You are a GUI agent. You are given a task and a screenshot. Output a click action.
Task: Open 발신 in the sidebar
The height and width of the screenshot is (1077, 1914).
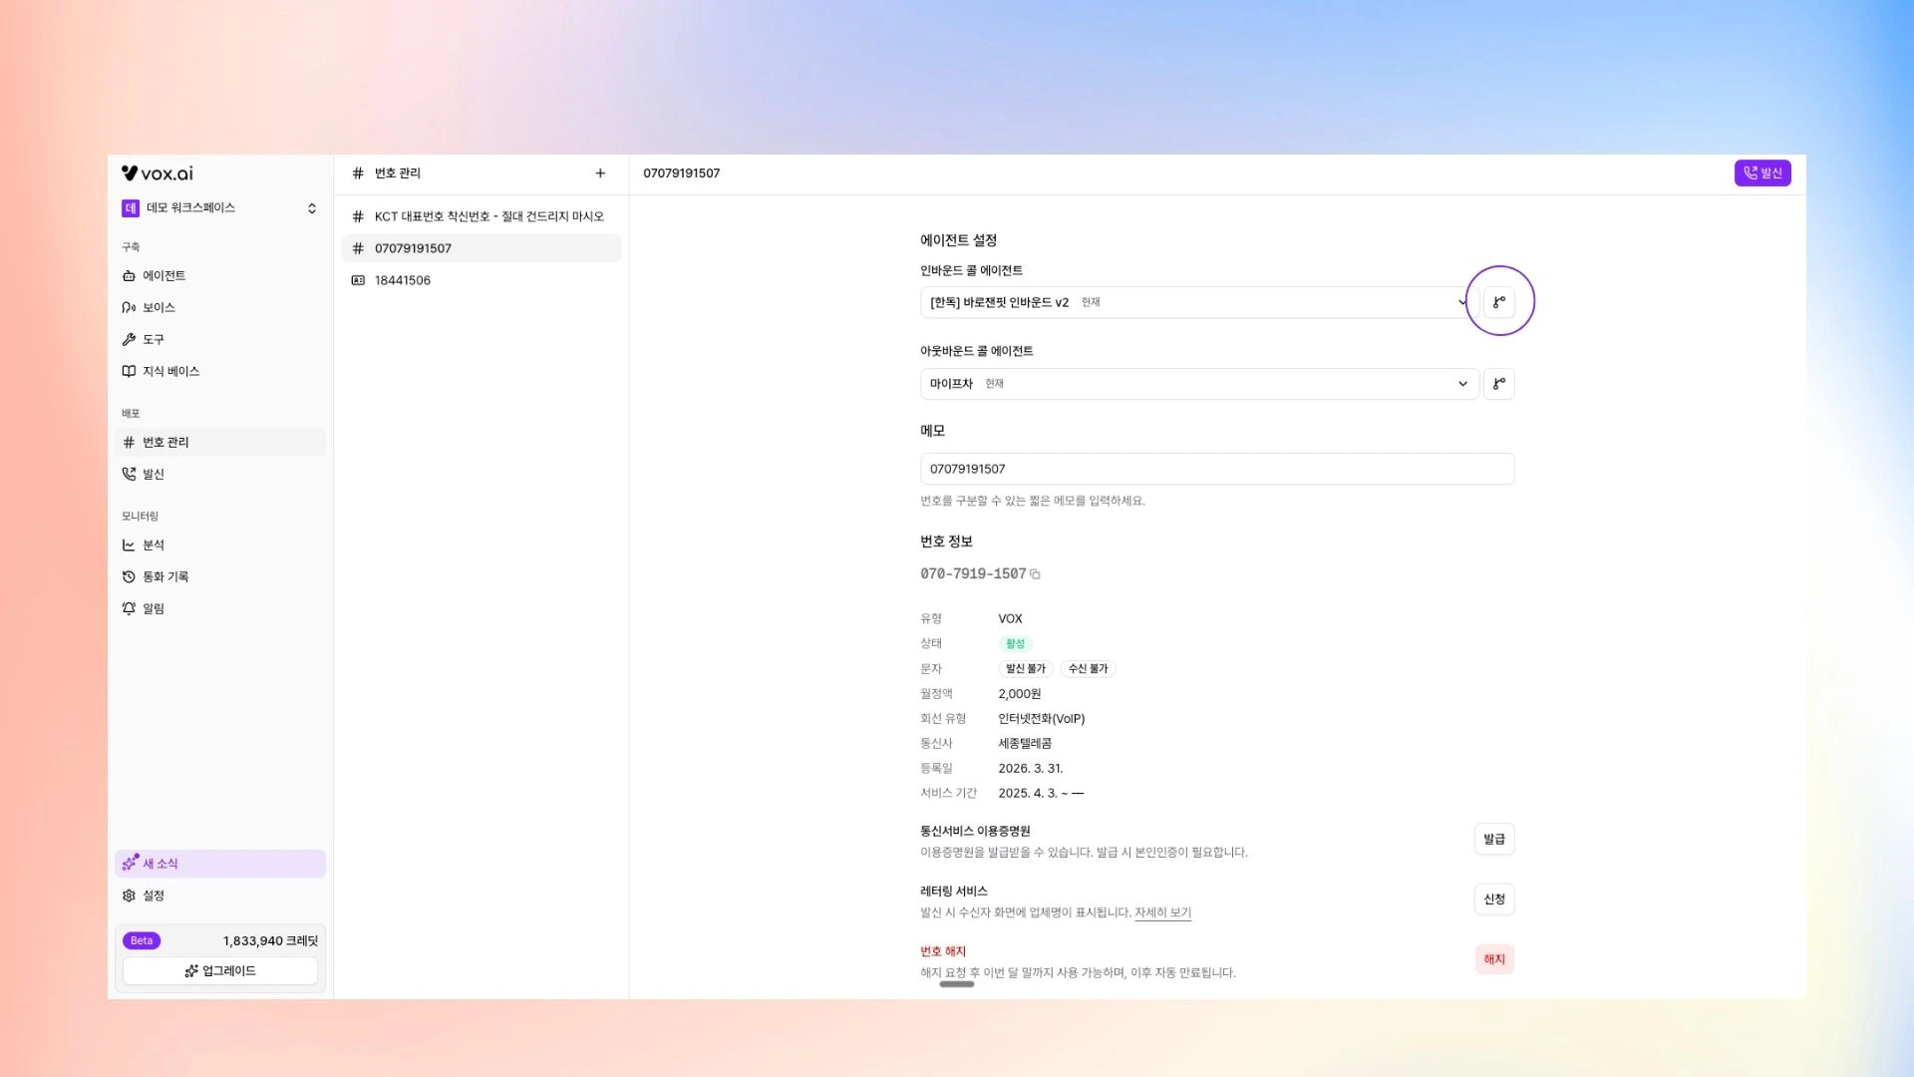click(x=219, y=474)
